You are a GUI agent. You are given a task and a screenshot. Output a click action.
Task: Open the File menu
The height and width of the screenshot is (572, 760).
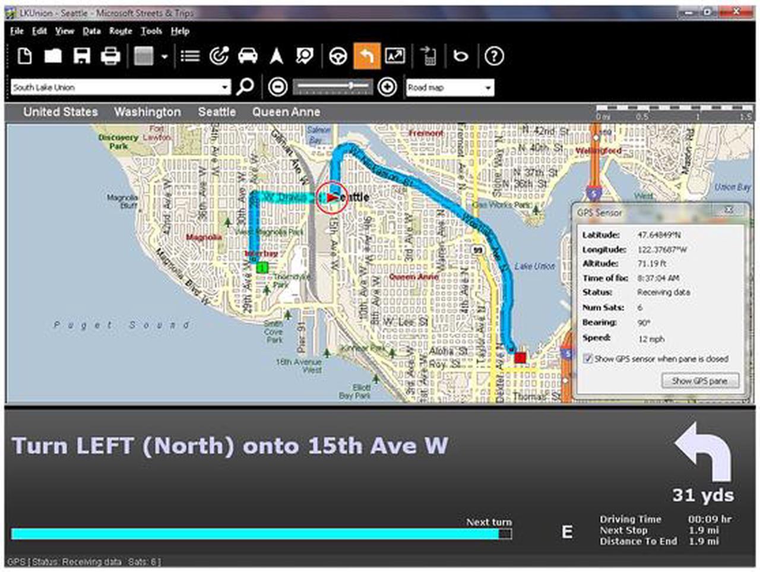tap(17, 31)
